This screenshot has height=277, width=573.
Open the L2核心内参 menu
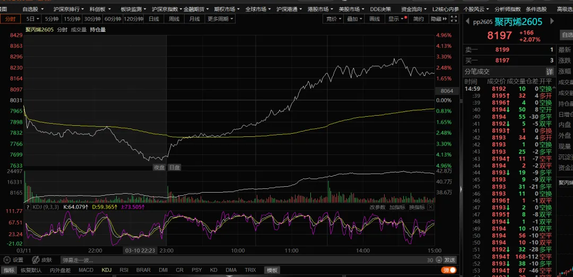446,9
